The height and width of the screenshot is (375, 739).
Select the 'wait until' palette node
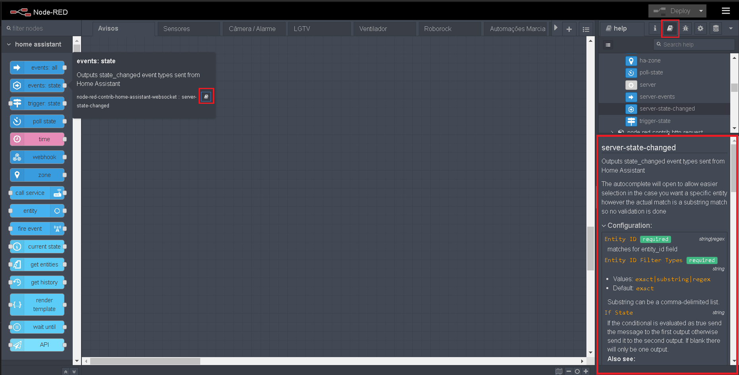37,327
